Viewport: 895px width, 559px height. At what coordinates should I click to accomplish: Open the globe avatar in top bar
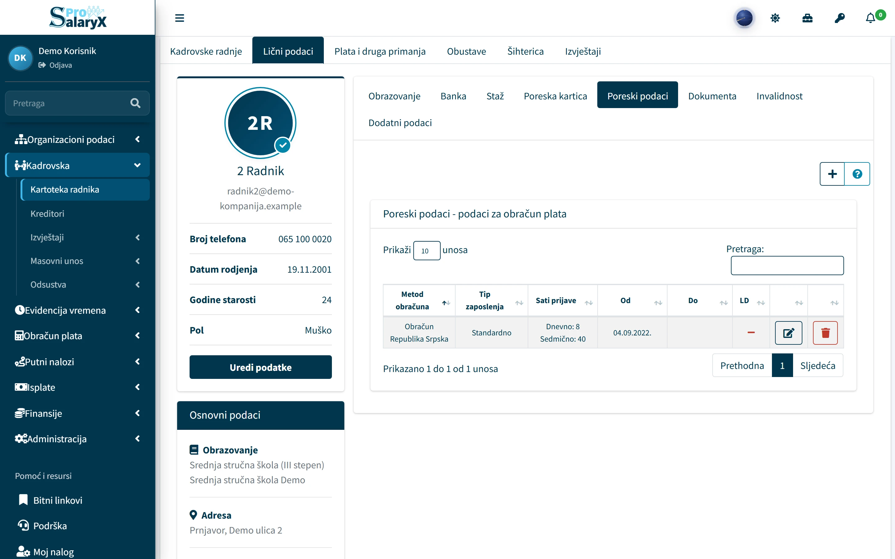click(744, 18)
